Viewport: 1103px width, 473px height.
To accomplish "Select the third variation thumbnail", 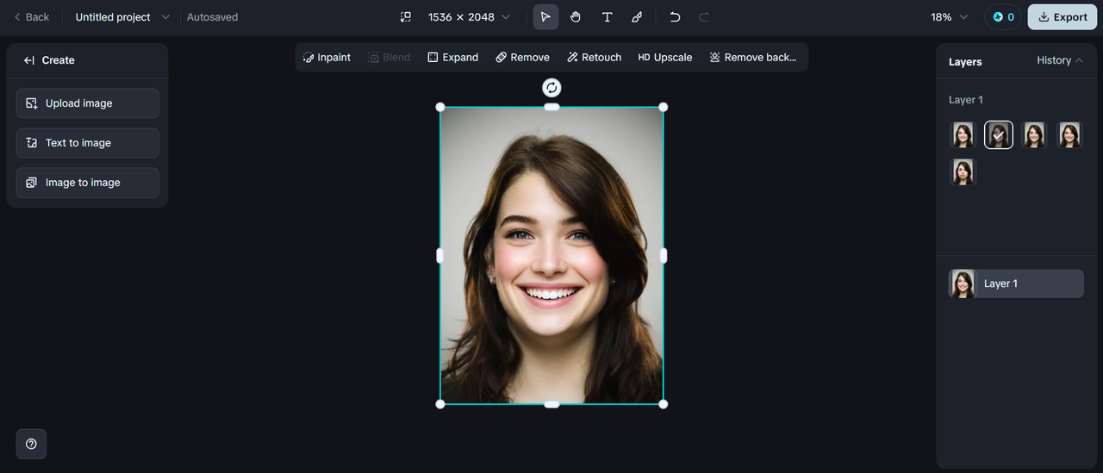I will [1034, 134].
